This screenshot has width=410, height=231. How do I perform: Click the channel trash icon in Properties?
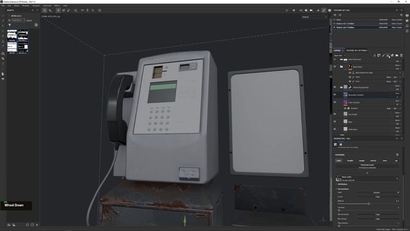tap(397, 155)
